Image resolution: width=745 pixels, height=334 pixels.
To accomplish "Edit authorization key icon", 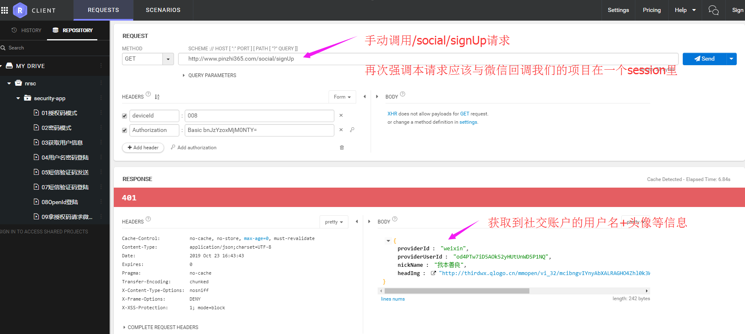I will tap(352, 130).
